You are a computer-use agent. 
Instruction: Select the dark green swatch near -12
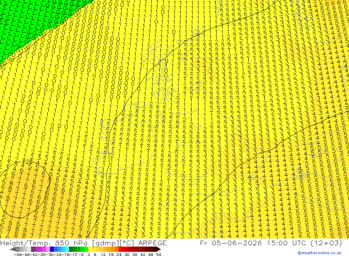(x=71, y=249)
